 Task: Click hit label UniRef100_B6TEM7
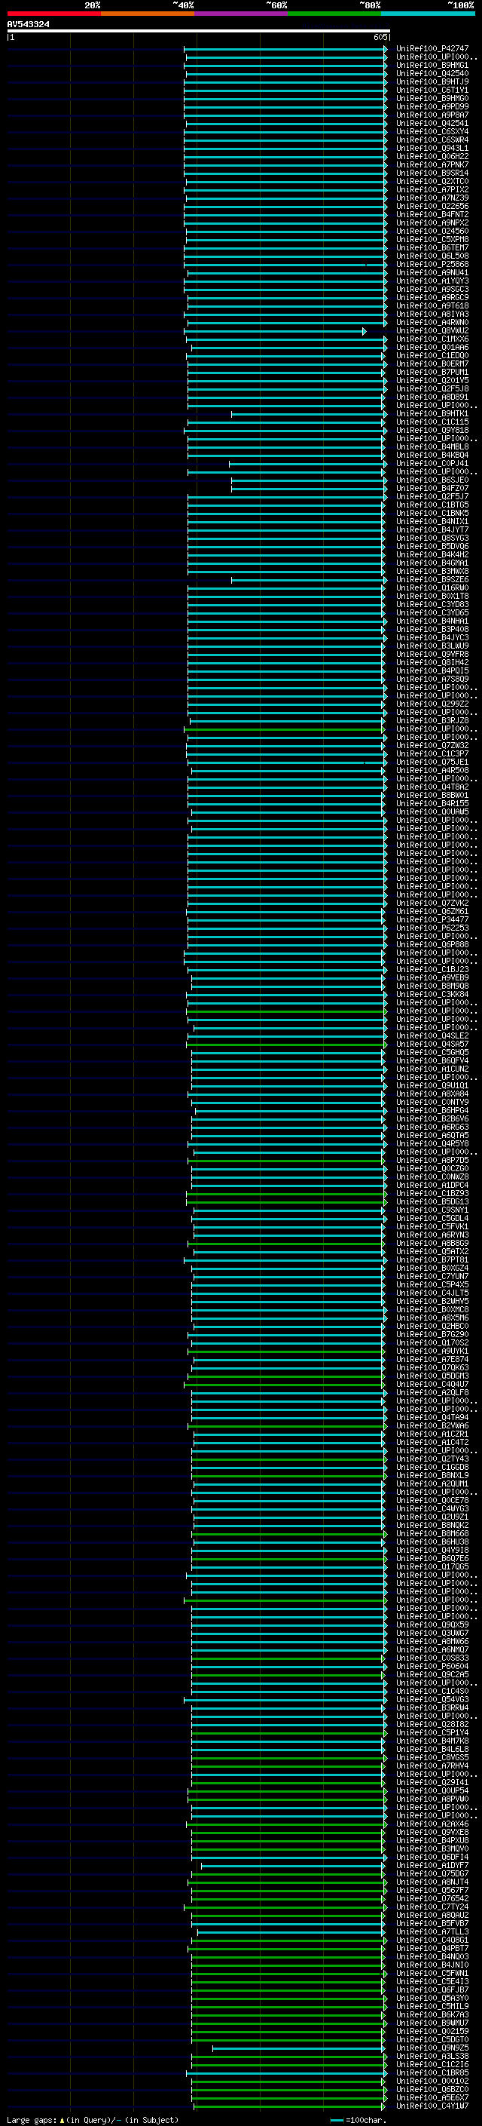tap(432, 247)
